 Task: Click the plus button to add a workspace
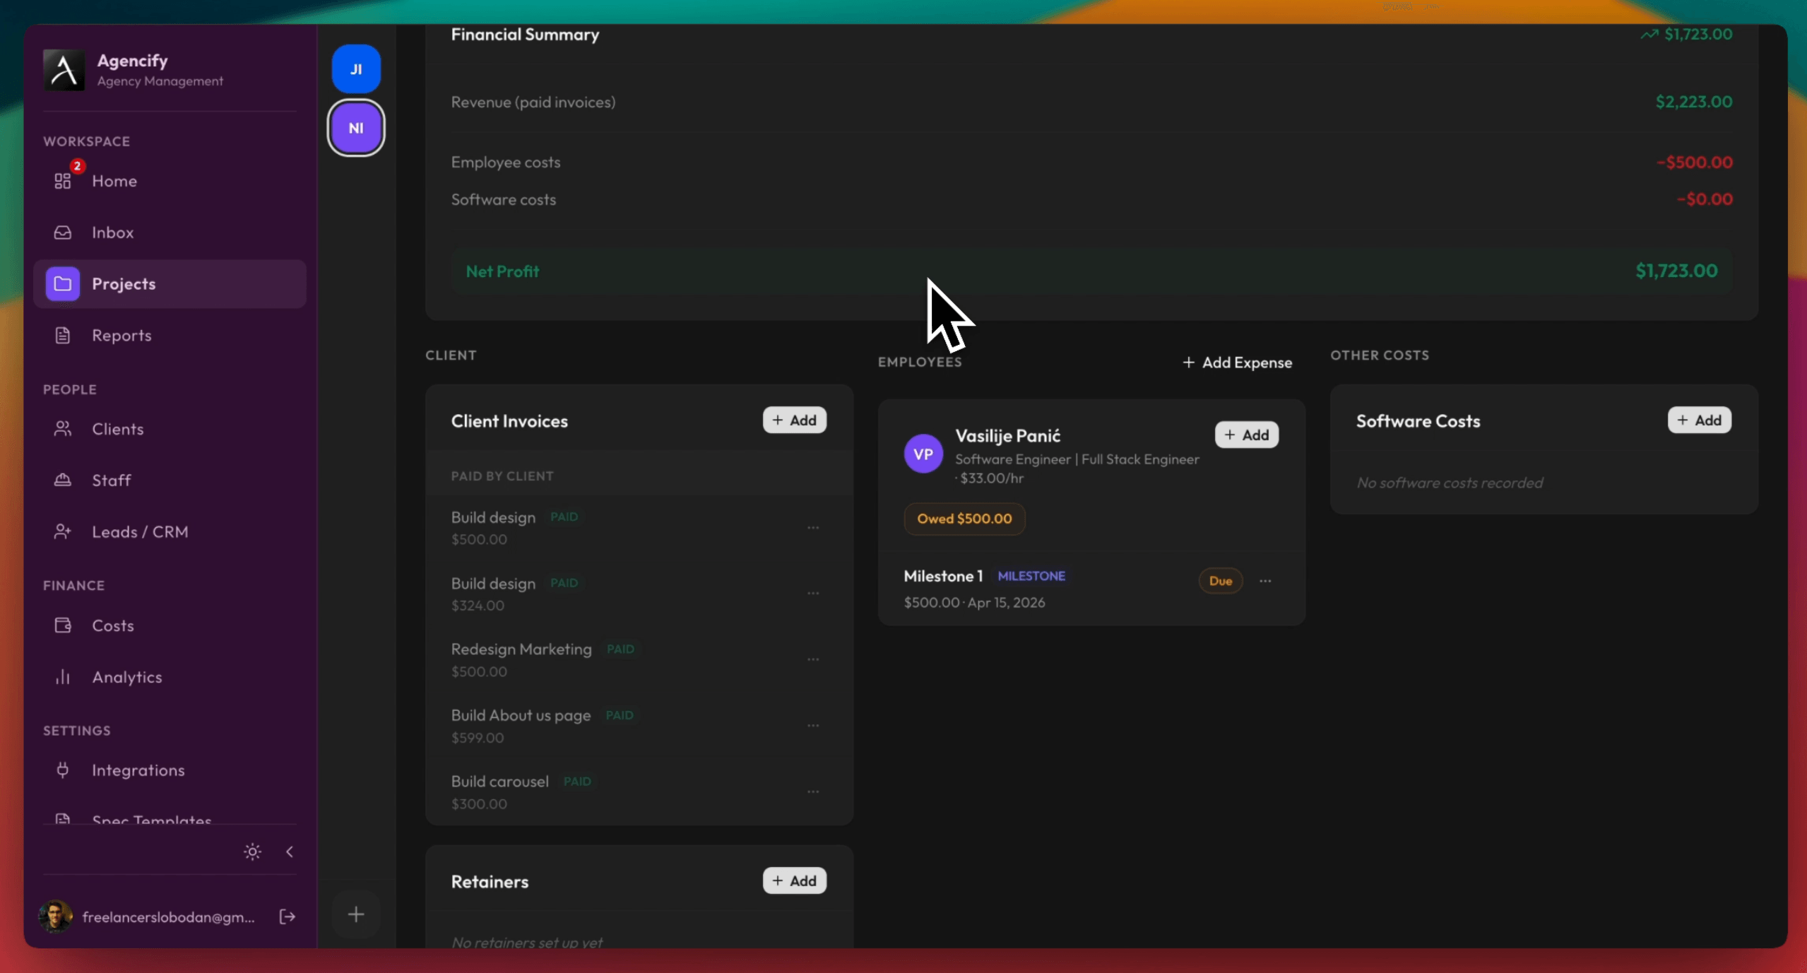356,914
